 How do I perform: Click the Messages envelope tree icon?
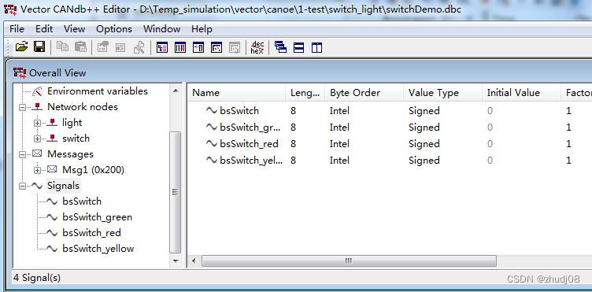pyautogui.click(x=37, y=154)
